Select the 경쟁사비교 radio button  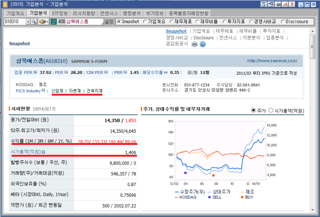[251, 21]
